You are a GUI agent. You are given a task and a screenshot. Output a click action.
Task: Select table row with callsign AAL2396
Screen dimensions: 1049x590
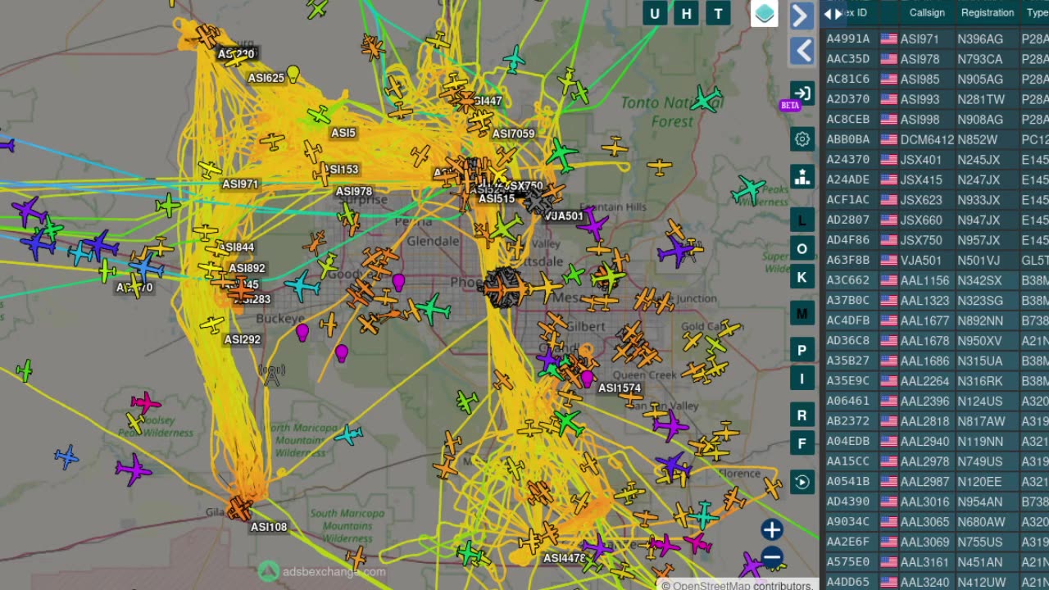tap(935, 401)
